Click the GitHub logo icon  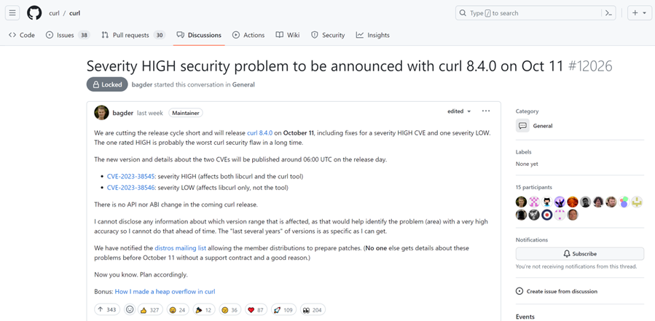pyautogui.click(x=34, y=13)
